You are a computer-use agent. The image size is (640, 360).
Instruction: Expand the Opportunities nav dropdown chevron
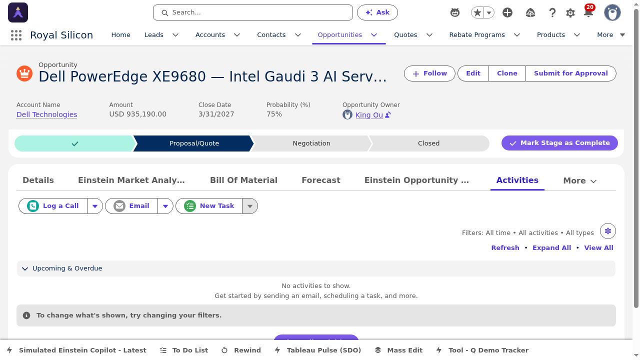pyautogui.click(x=374, y=35)
